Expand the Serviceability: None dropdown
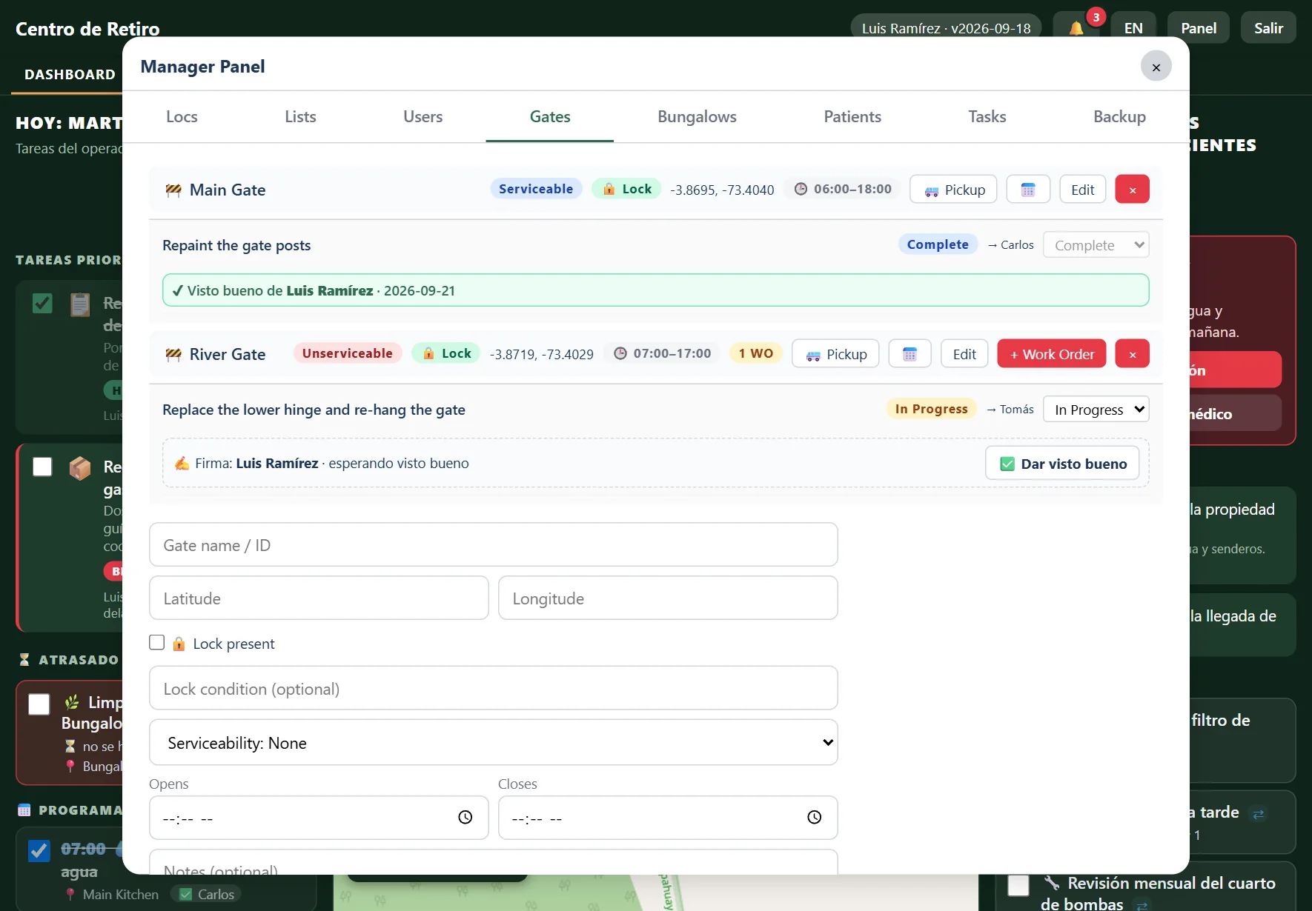Screen dimensions: 1312x911 (494, 742)
